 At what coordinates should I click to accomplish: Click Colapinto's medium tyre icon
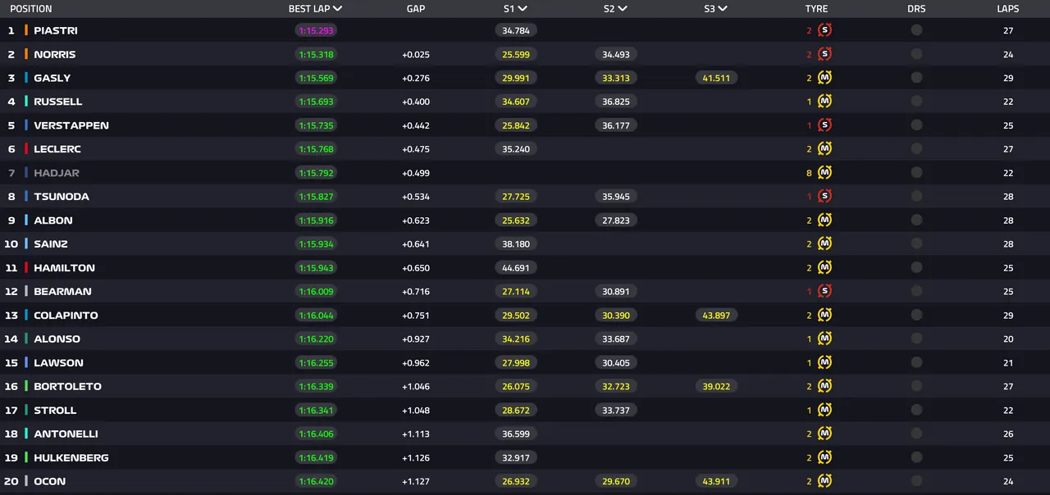(x=824, y=315)
